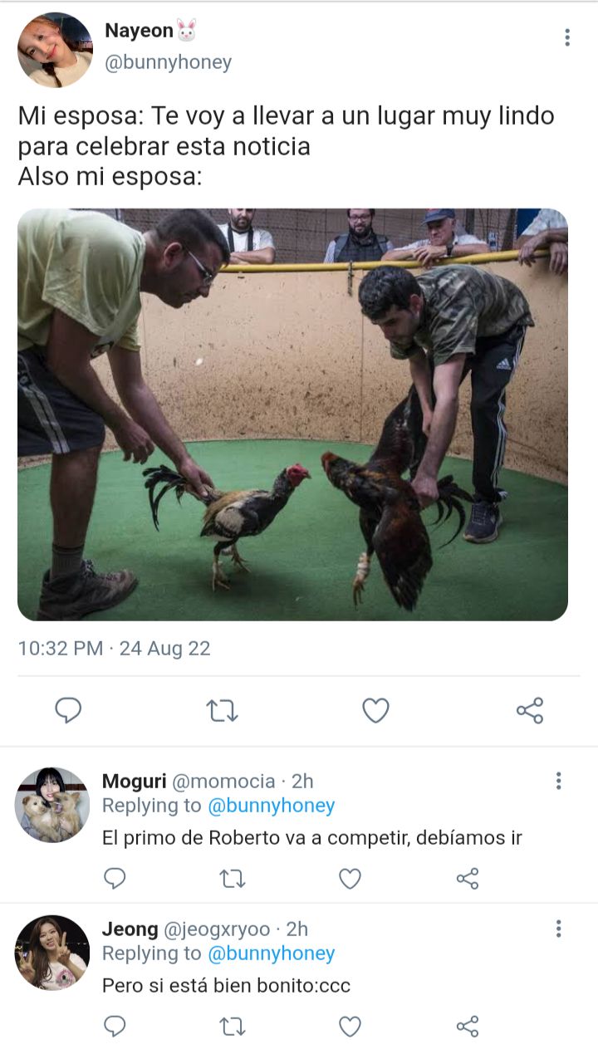Like Nayeon's main tweet
The height and width of the screenshot is (1049, 598).
click(x=375, y=711)
